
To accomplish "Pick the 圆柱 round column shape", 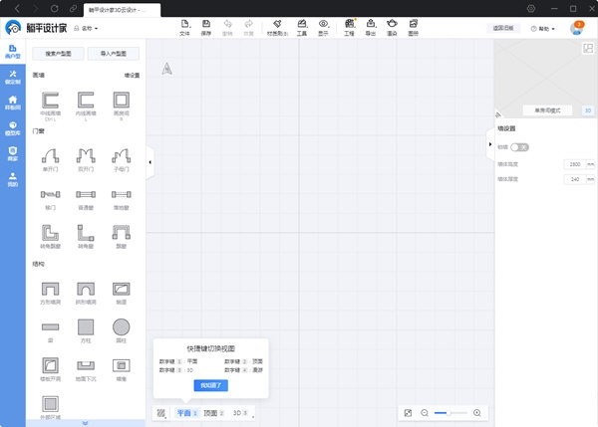I will click(x=121, y=326).
